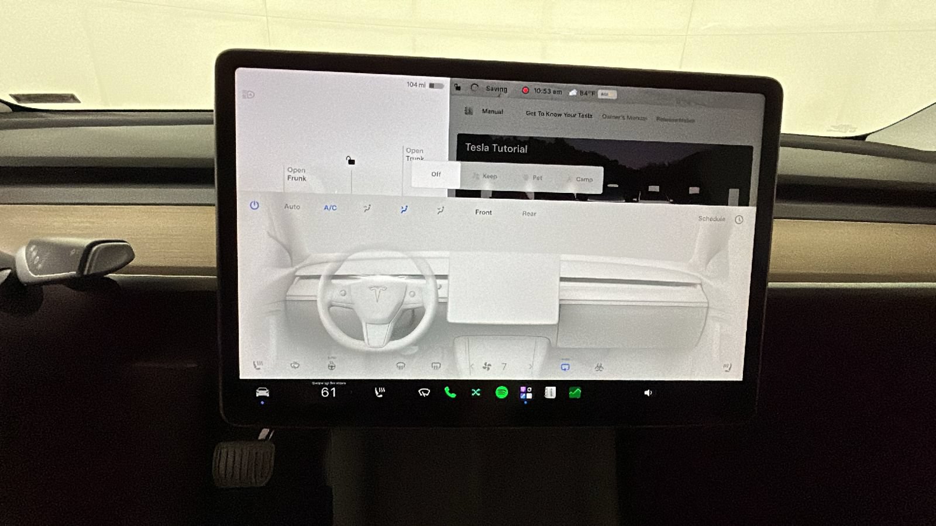Viewport: 936px width, 526px height.
Task: Tap the headlights indicator icon
Action: (x=248, y=95)
